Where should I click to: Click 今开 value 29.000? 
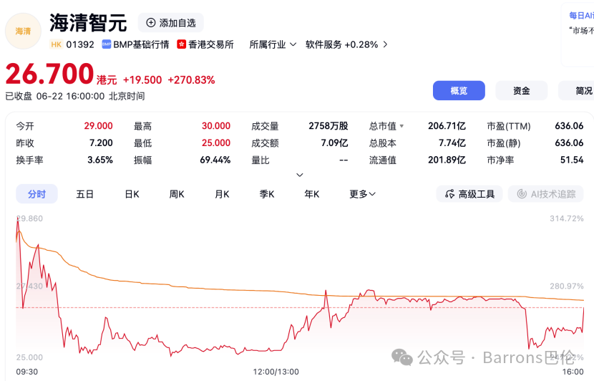point(98,126)
